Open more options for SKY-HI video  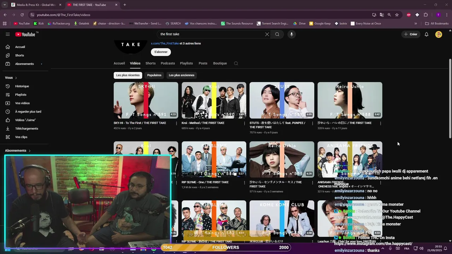[x=177, y=123]
